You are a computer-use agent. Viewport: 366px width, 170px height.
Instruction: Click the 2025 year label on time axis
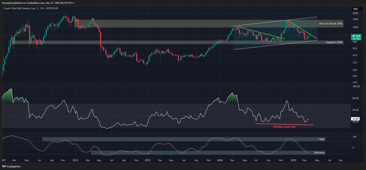coord(293,160)
